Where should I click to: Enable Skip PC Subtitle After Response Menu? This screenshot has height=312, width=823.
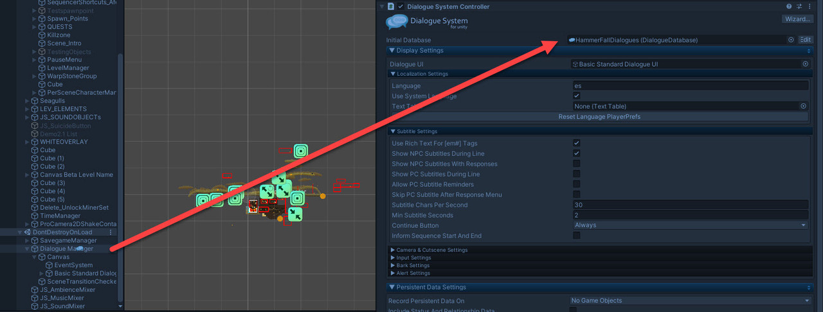point(577,195)
